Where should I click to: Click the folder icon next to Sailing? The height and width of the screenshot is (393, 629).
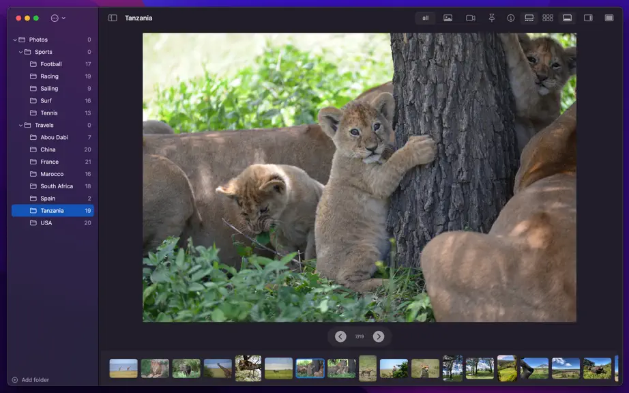pyautogui.click(x=33, y=89)
